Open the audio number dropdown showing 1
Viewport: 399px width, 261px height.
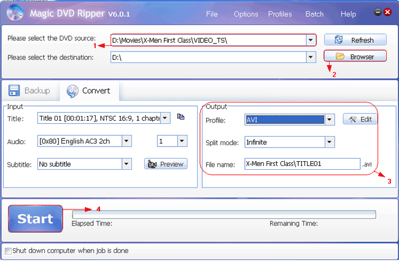coord(182,141)
